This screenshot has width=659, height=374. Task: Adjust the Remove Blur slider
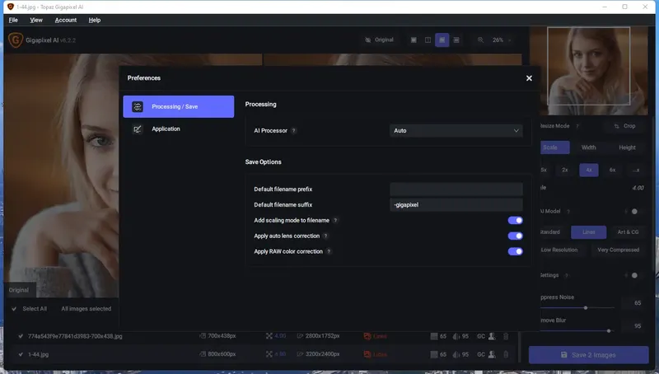click(x=609, y=330)
